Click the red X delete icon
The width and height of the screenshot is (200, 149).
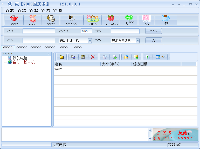pyautogui.click(x=93, y=57)
